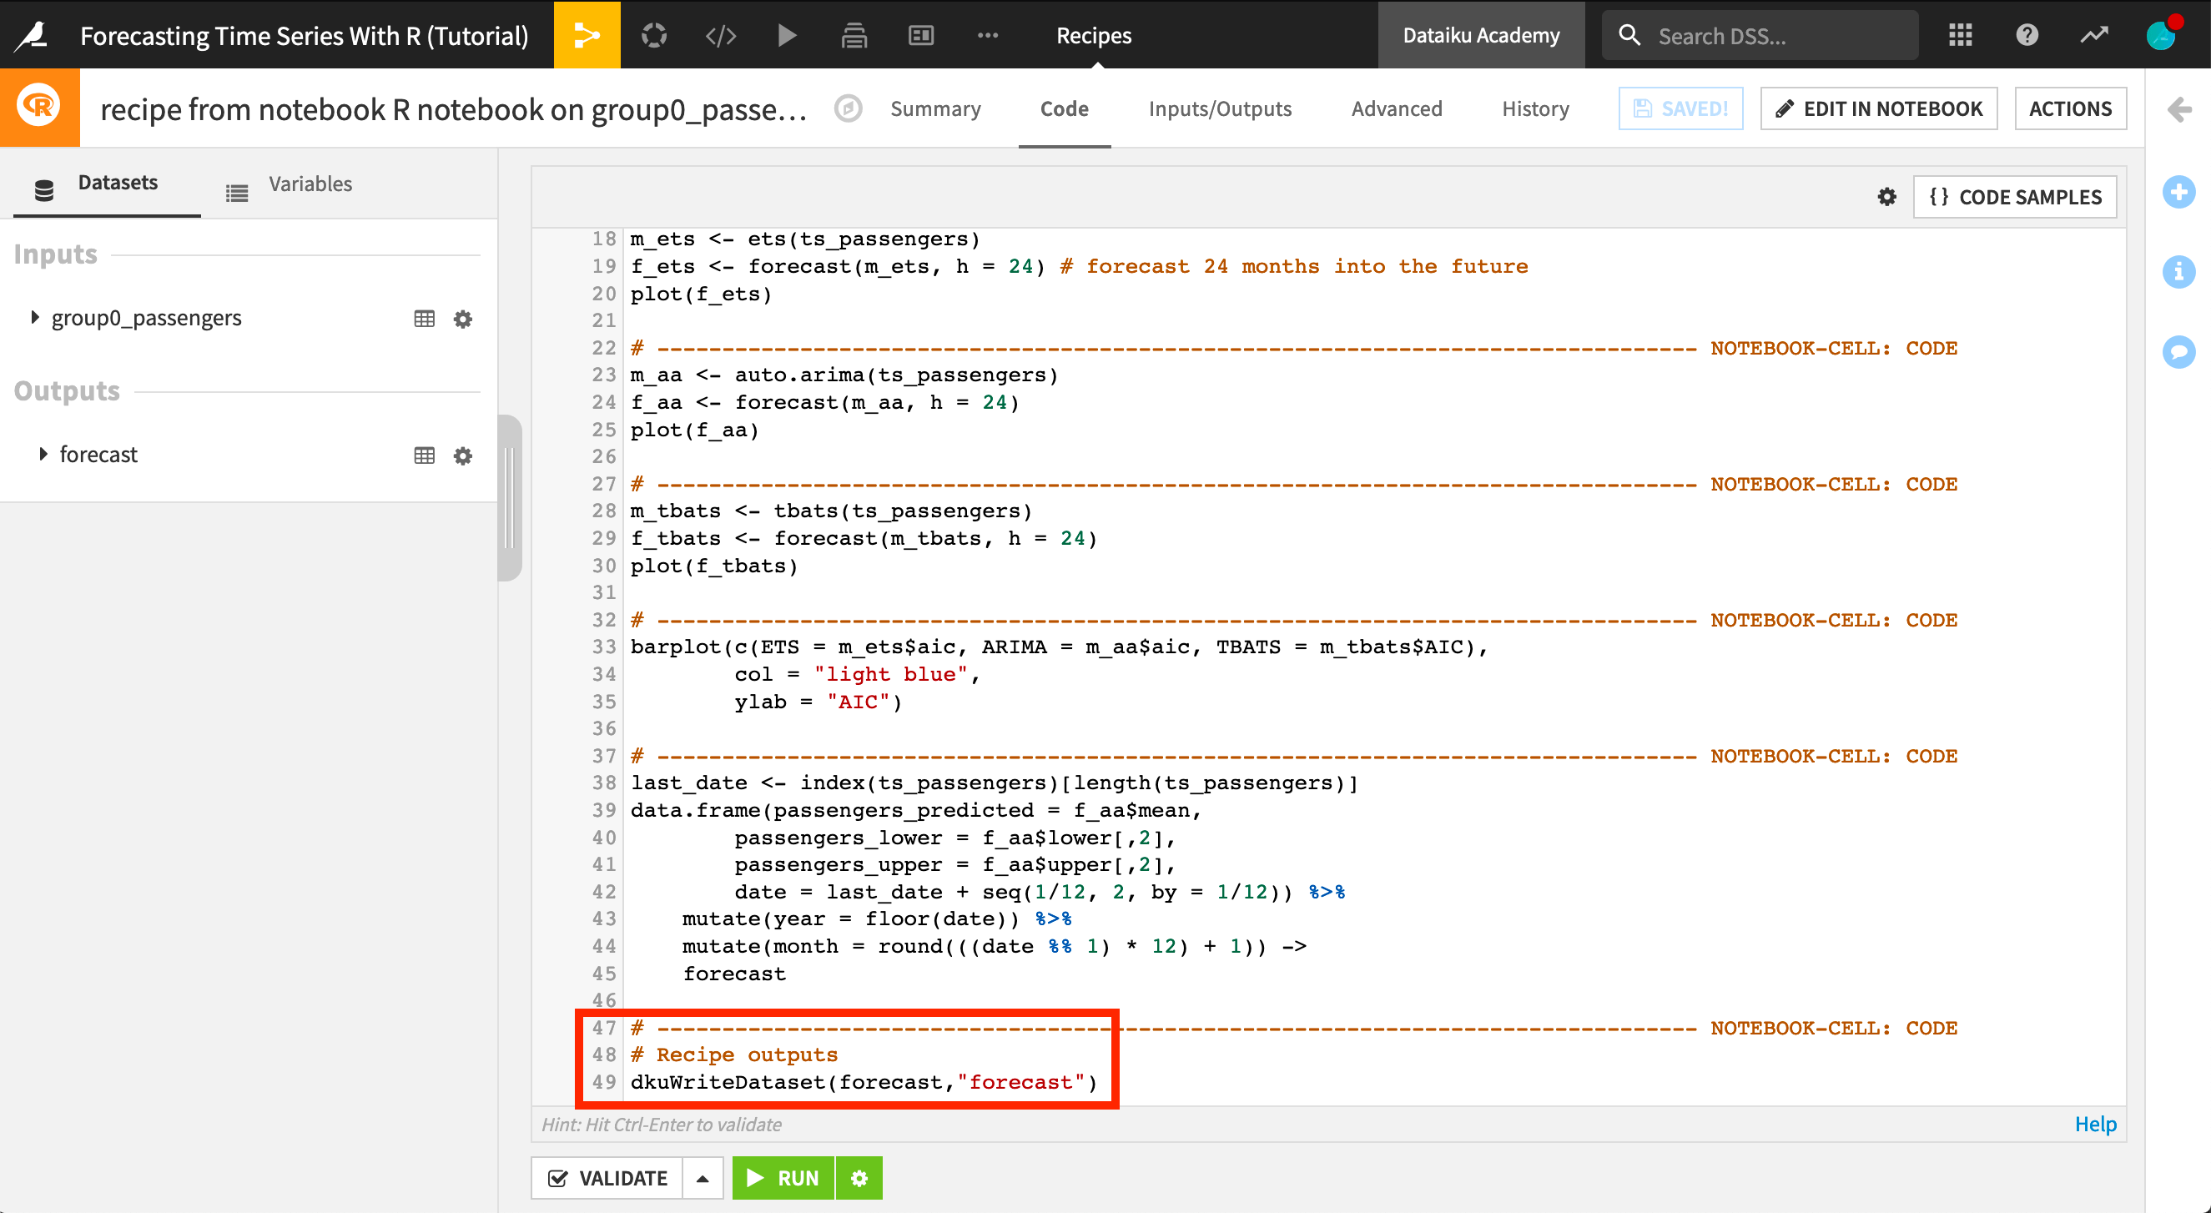The width and height of the screenshot is (2211, 1213).
Task: Click the left panel collapse handle
Action: pyautogui.click(x=510, y=498)
